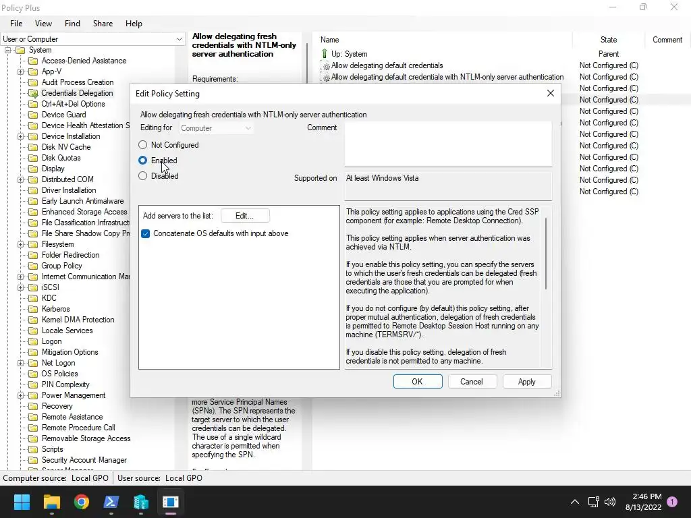691x518 pixels.
Task: Click the Logon folder icon
Action: pos(33,341)
